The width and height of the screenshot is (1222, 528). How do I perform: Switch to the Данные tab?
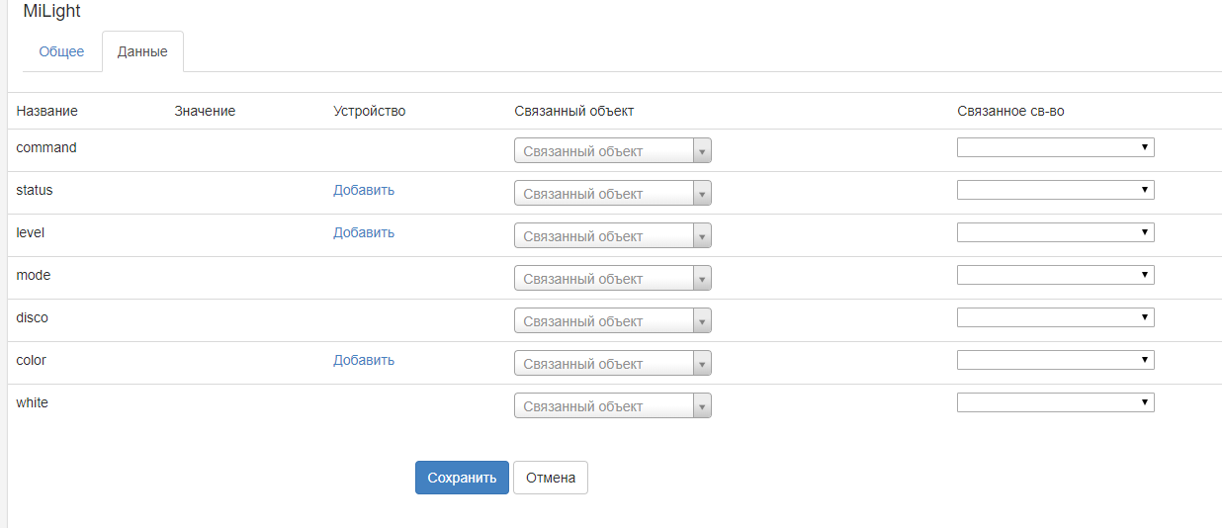coord(142,51)
